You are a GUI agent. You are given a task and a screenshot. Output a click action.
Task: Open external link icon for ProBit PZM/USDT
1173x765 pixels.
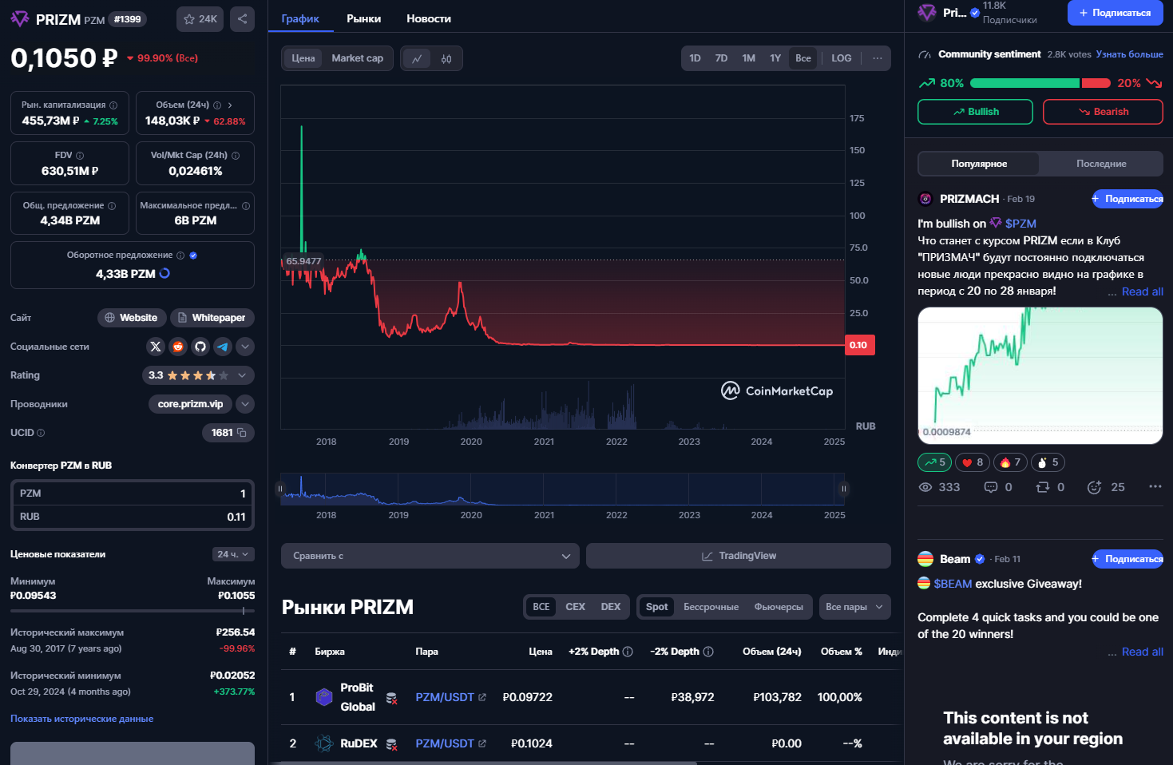click(x=482, y=697)
